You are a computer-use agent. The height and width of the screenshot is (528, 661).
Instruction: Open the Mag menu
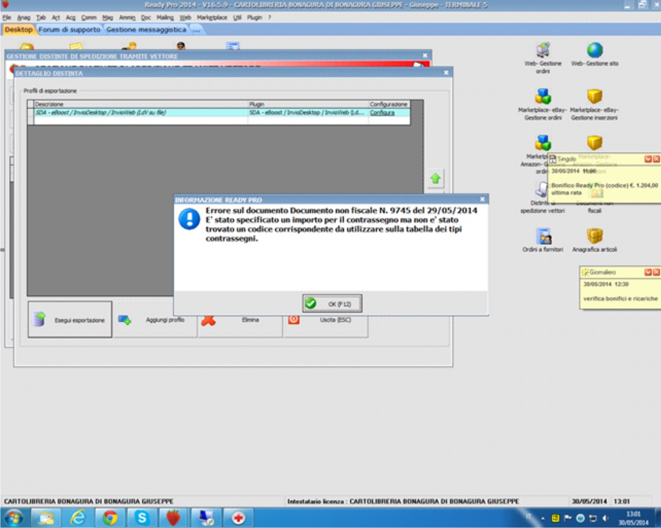pos(108,17)
